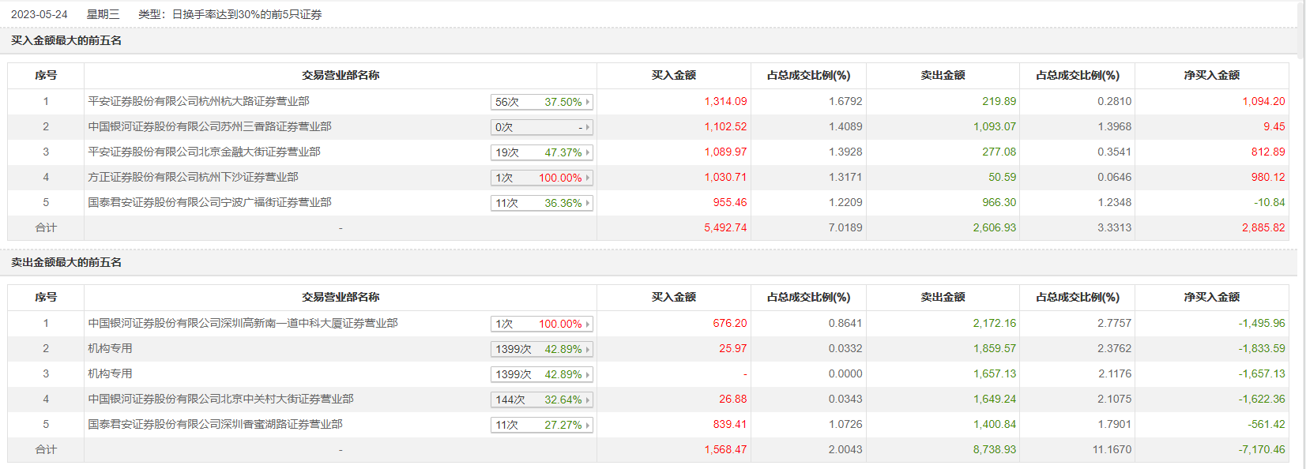Open 国泰君安证券深圳香蜜湖路证券营业部 link
1306x469 pixels.
tap(215, 424)
